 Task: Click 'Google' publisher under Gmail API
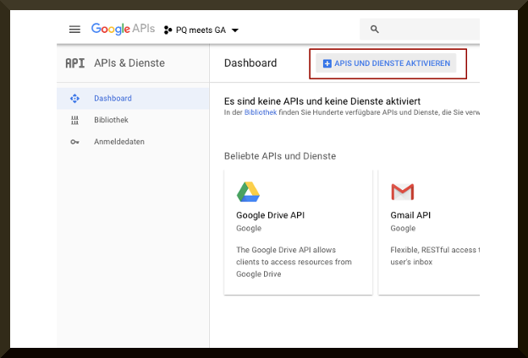coord(403,228)
